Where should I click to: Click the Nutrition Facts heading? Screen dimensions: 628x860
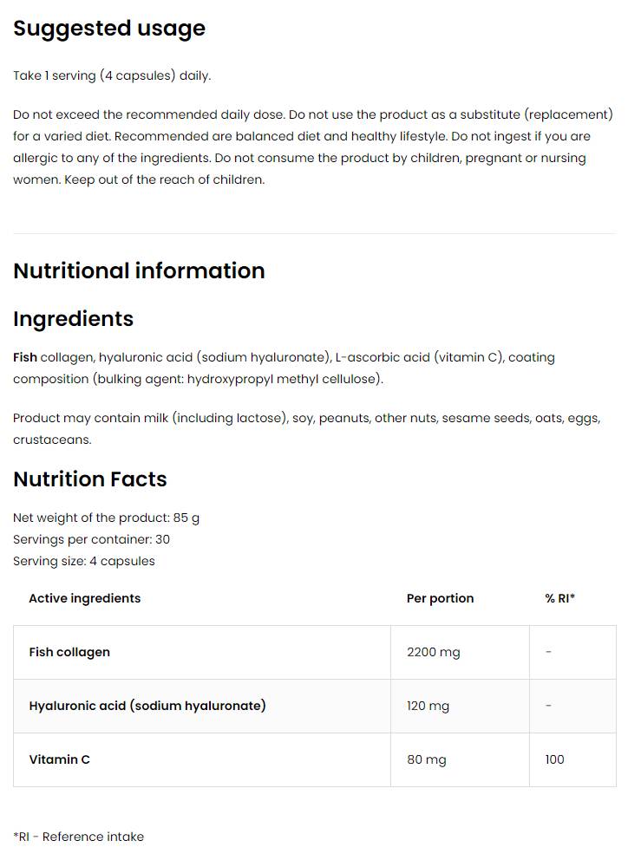click(89, 479)
